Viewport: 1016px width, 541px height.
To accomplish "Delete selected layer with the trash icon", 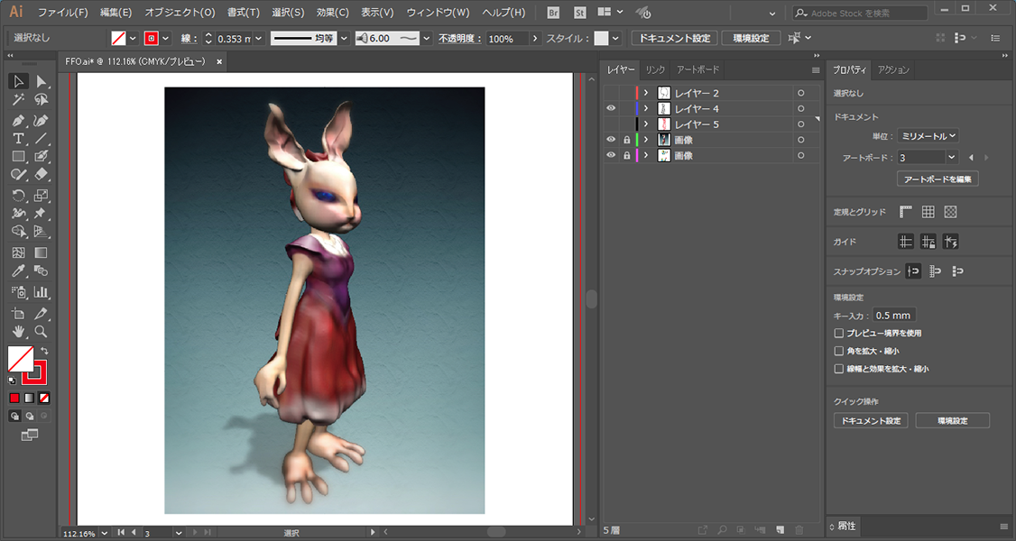I will [x=799, y=530].
